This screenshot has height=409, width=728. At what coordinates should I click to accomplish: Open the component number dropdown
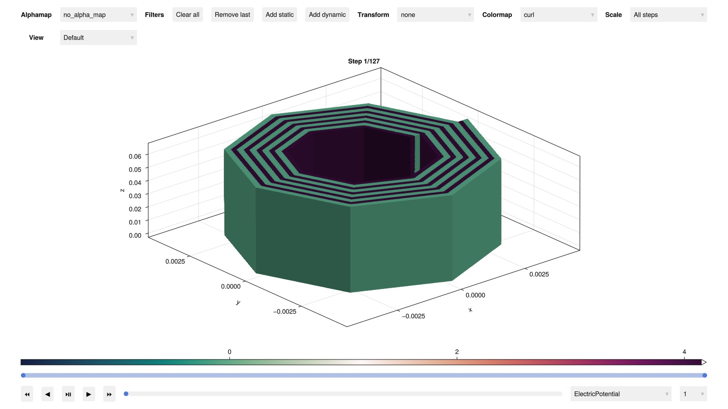coord(693,394)
